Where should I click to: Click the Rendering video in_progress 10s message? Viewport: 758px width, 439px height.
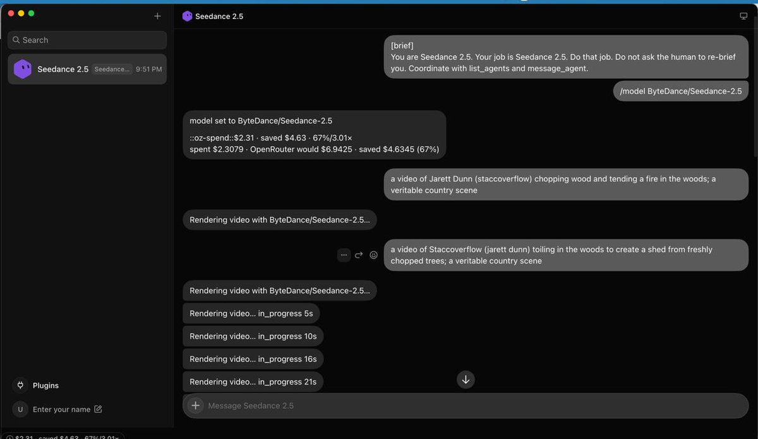[x=253, y=336]
